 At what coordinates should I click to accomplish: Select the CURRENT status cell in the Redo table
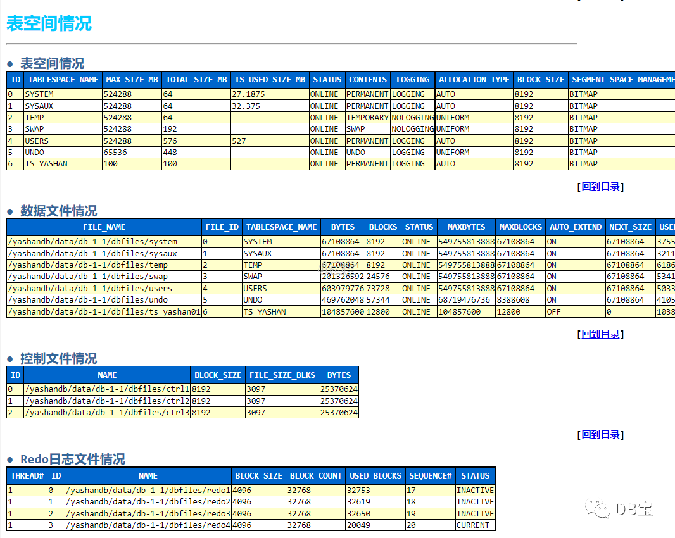coord(476,525)
